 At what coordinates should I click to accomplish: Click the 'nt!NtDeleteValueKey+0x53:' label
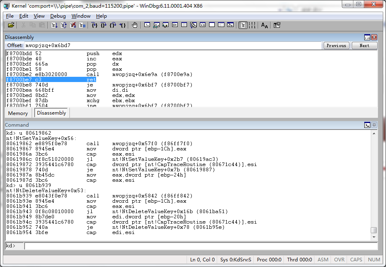[46, 191]
